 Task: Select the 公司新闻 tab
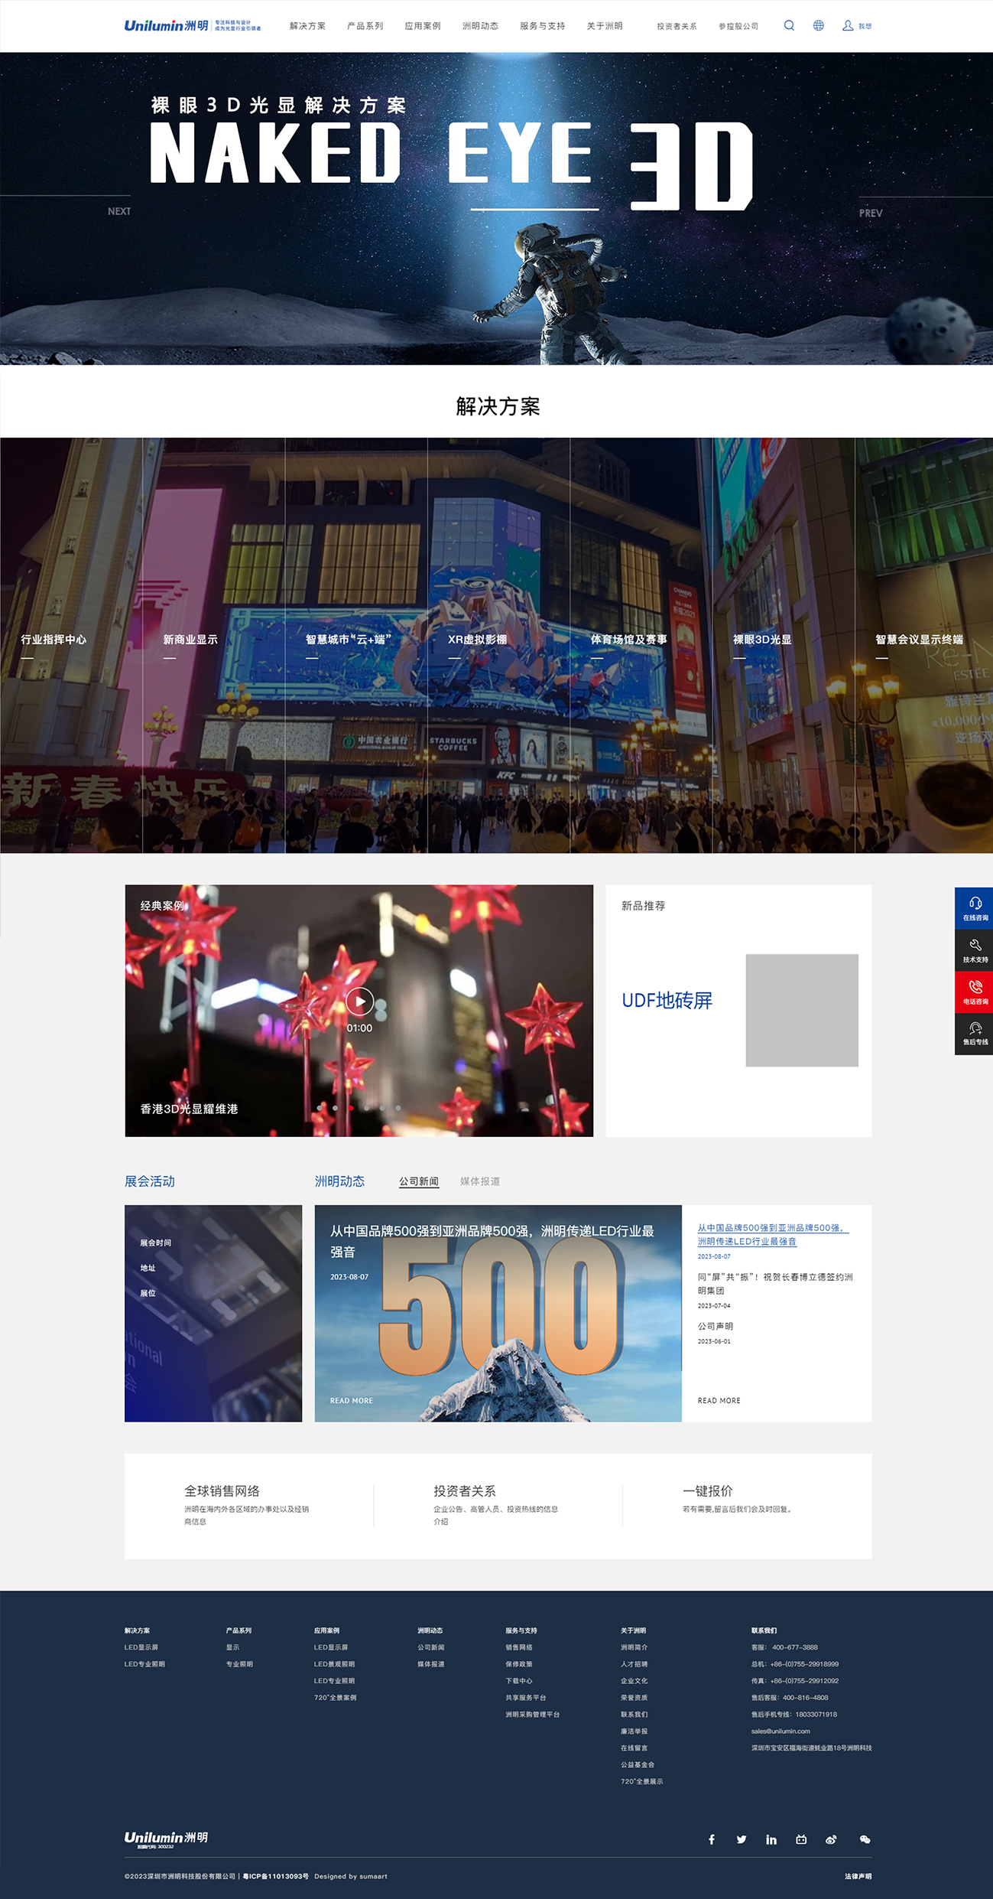click(x=418, y=1181)
